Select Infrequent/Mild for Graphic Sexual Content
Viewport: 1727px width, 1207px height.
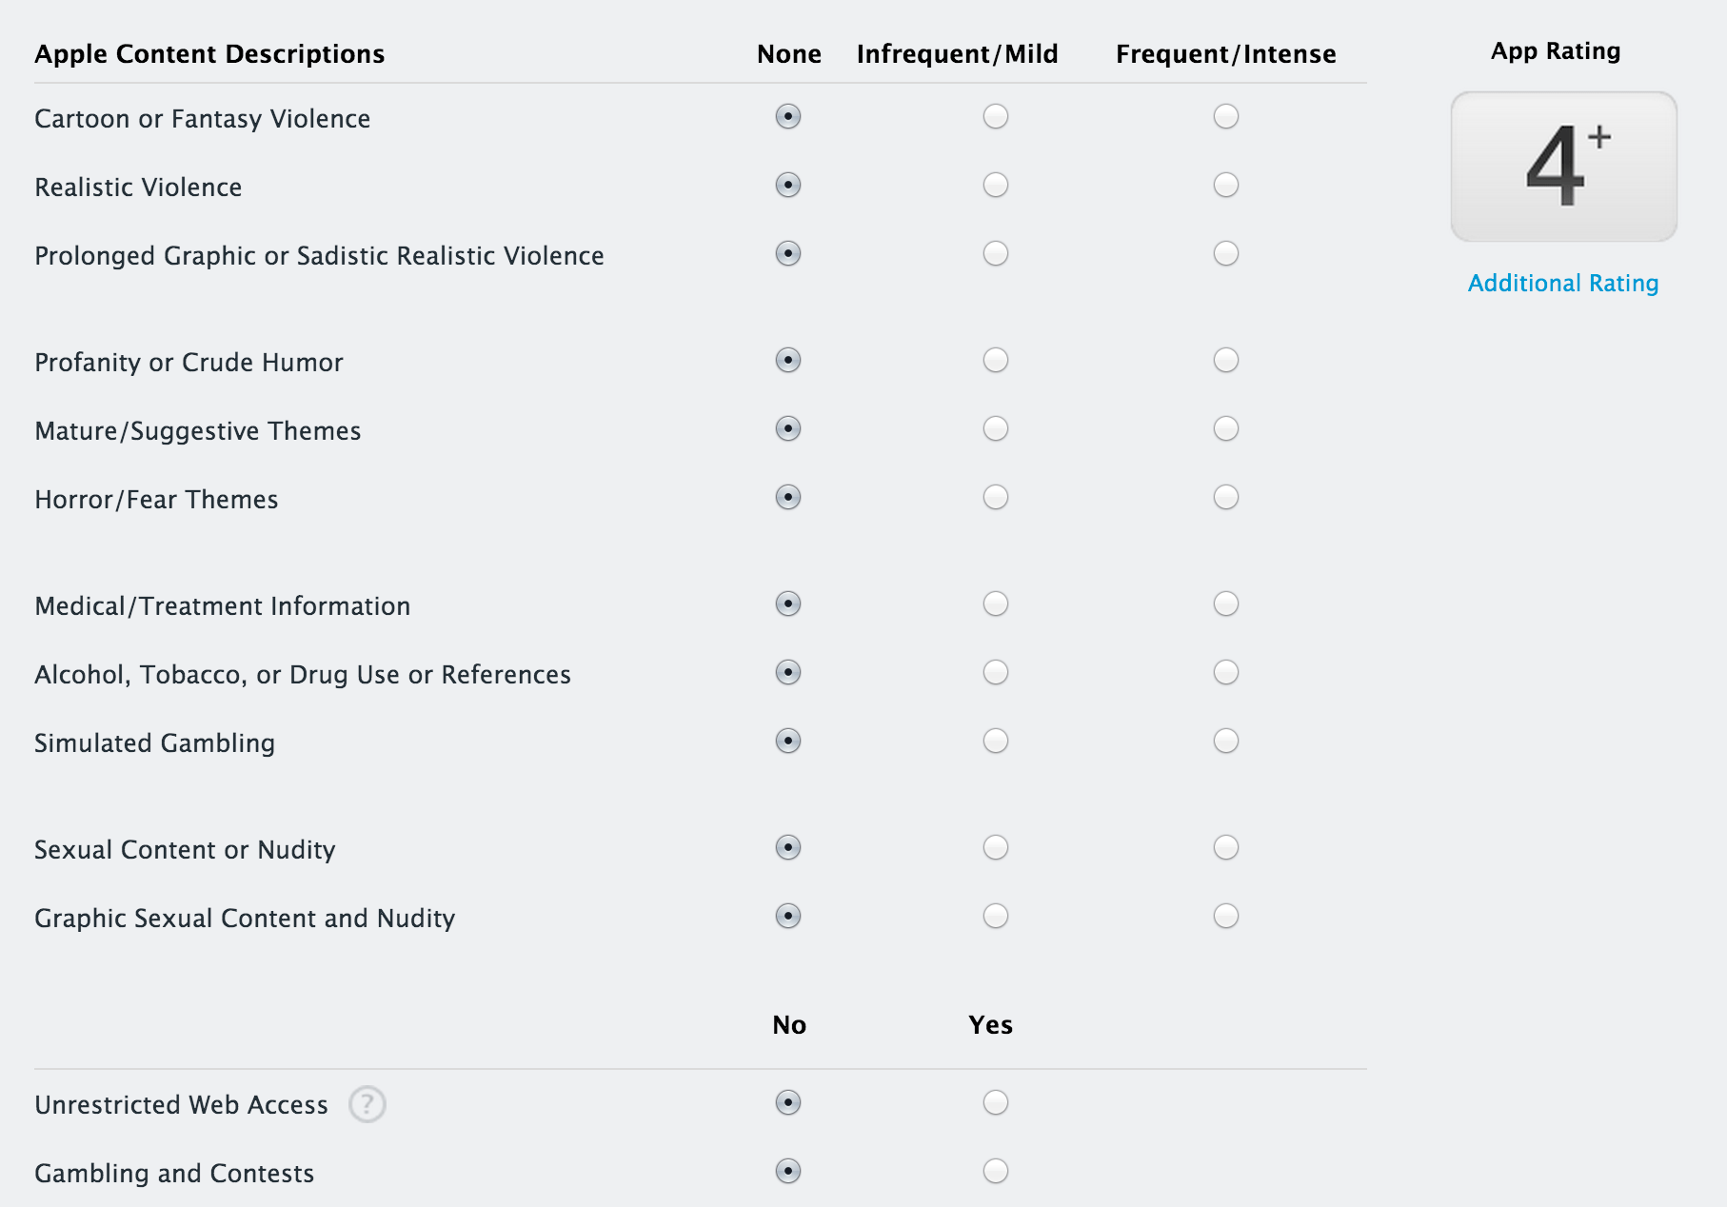coord(995,916)
